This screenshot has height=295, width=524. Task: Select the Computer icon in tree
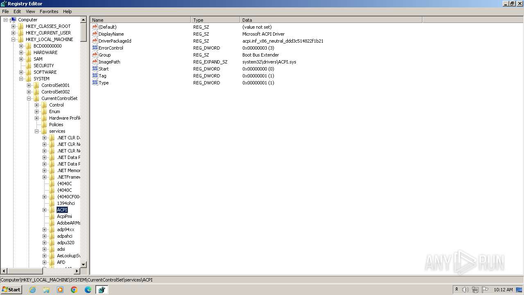click(14, 20)
